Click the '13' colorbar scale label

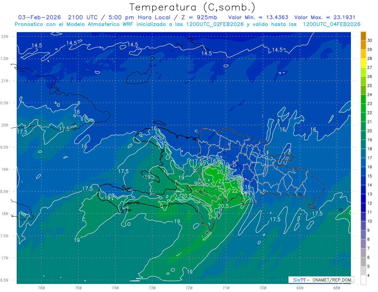coord(370,194)
